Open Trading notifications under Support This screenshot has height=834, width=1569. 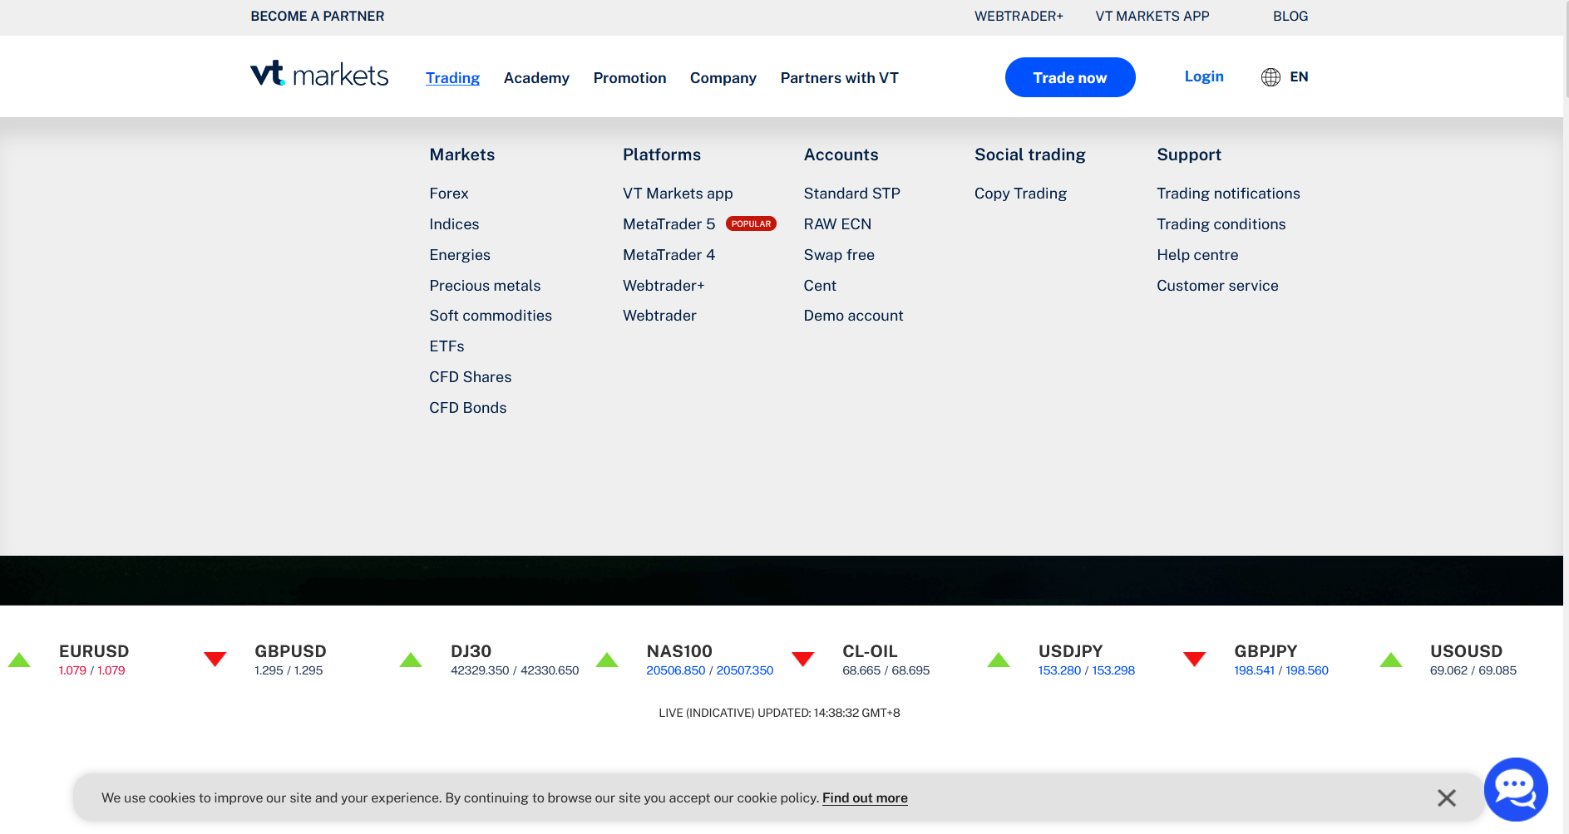click(1228, 194)
